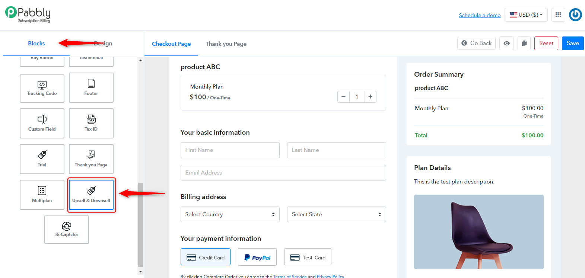Open the Schedule a demo link
Screen dimensions: 585x278
(x=480, y=15)
